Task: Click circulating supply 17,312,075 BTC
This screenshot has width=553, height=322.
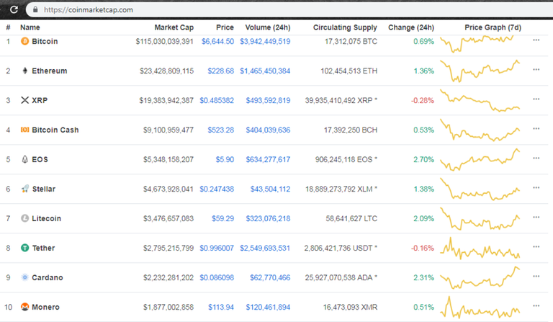Action: 351,41
